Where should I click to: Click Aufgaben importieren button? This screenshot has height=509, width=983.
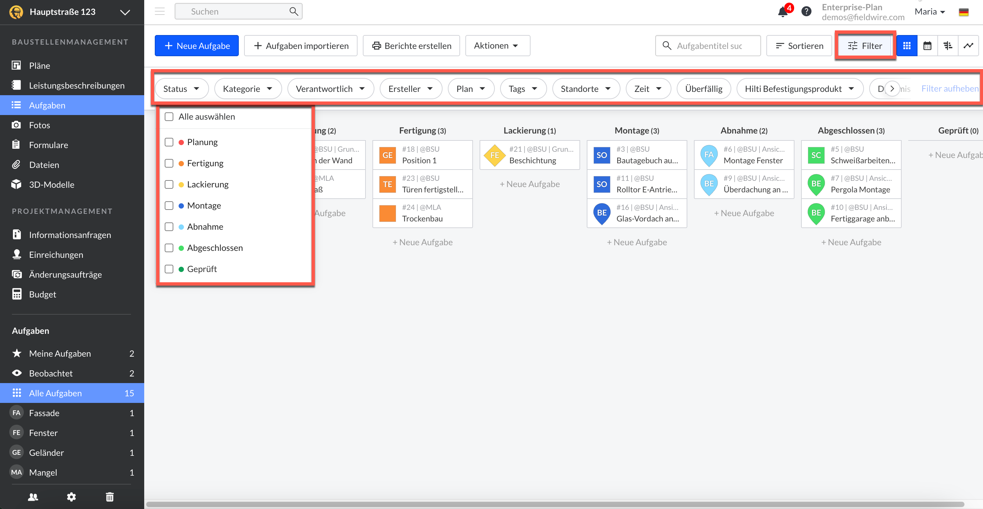point(301,46)
